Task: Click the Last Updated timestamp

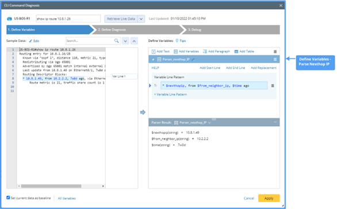Action: 188,19
